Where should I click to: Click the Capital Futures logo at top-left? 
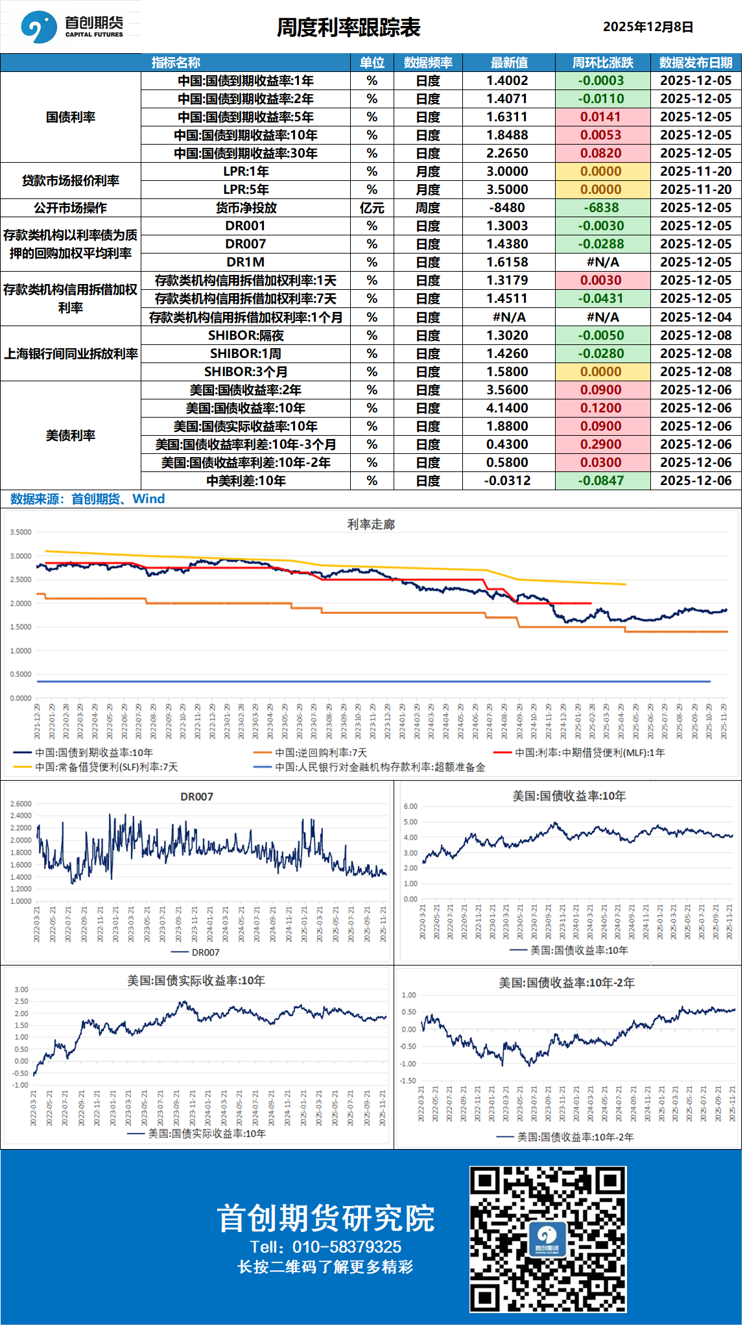(71, 27)
